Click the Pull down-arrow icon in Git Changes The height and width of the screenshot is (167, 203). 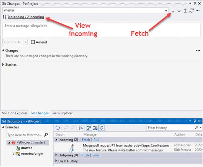pos(179,10)
